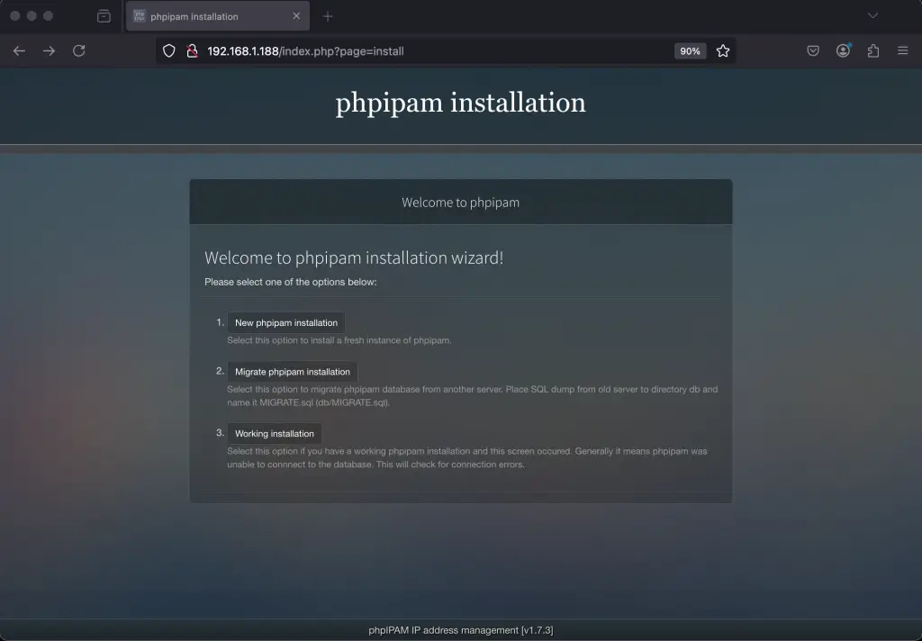The width and height of the screenshot is (922, 641).
Task: Open the extensions puzzle-piece icon
Action: click(872, 51)
